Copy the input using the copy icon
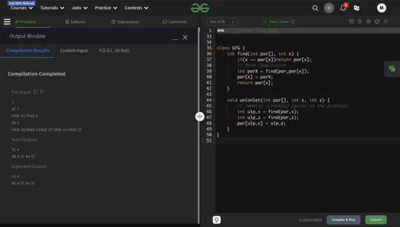This screenshot has height=227, width=400. (35, 92)
